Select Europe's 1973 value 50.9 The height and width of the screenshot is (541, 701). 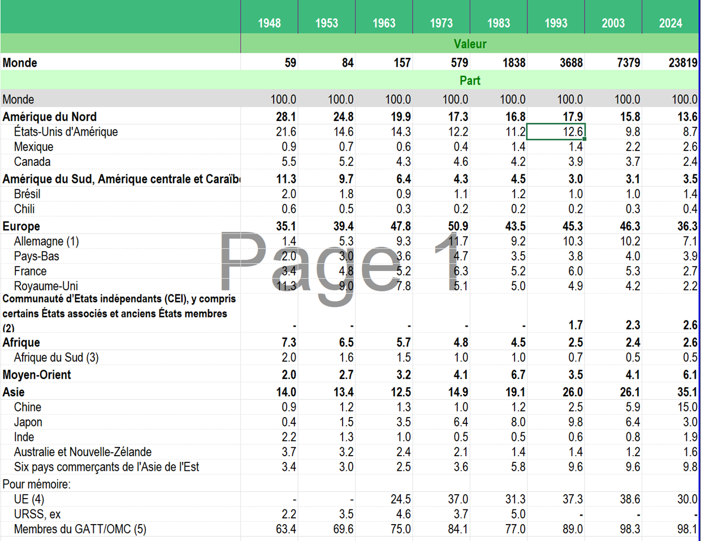point(457,226)
